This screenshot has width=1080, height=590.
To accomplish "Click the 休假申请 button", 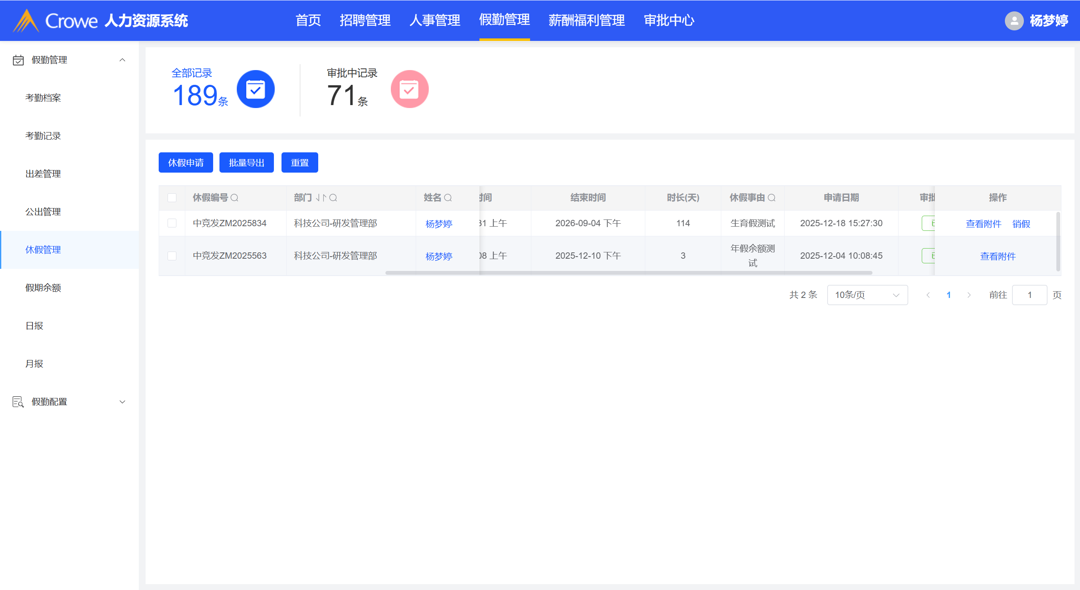I will pos(186,162).
